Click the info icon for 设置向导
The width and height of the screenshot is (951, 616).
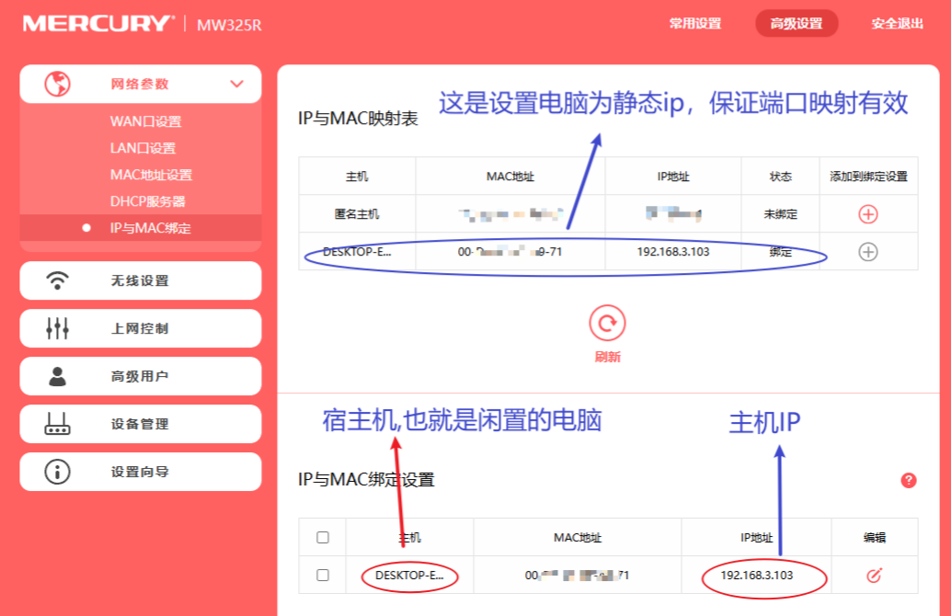(x=58, y=472)
